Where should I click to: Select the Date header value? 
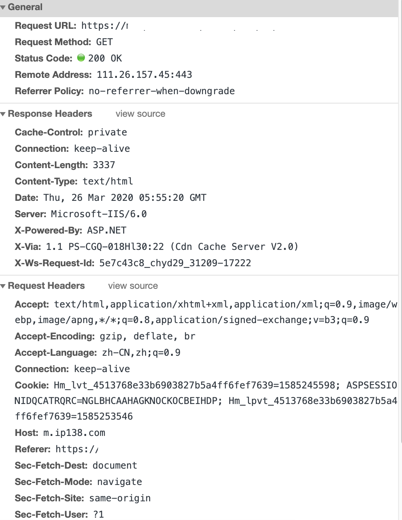[124, 197]
